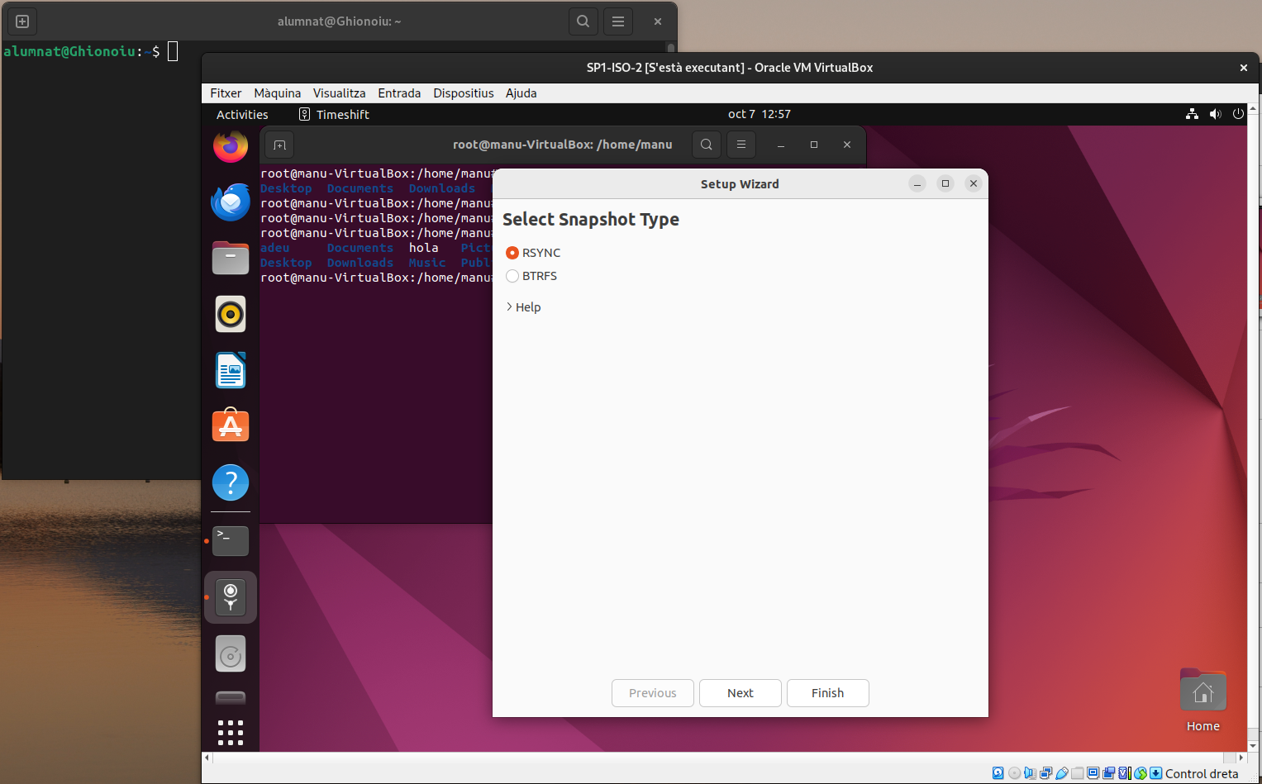Viewport: 1262px width, 784px height.
Task: Open Ubuntu Software store icon
Action: (231, 426)
